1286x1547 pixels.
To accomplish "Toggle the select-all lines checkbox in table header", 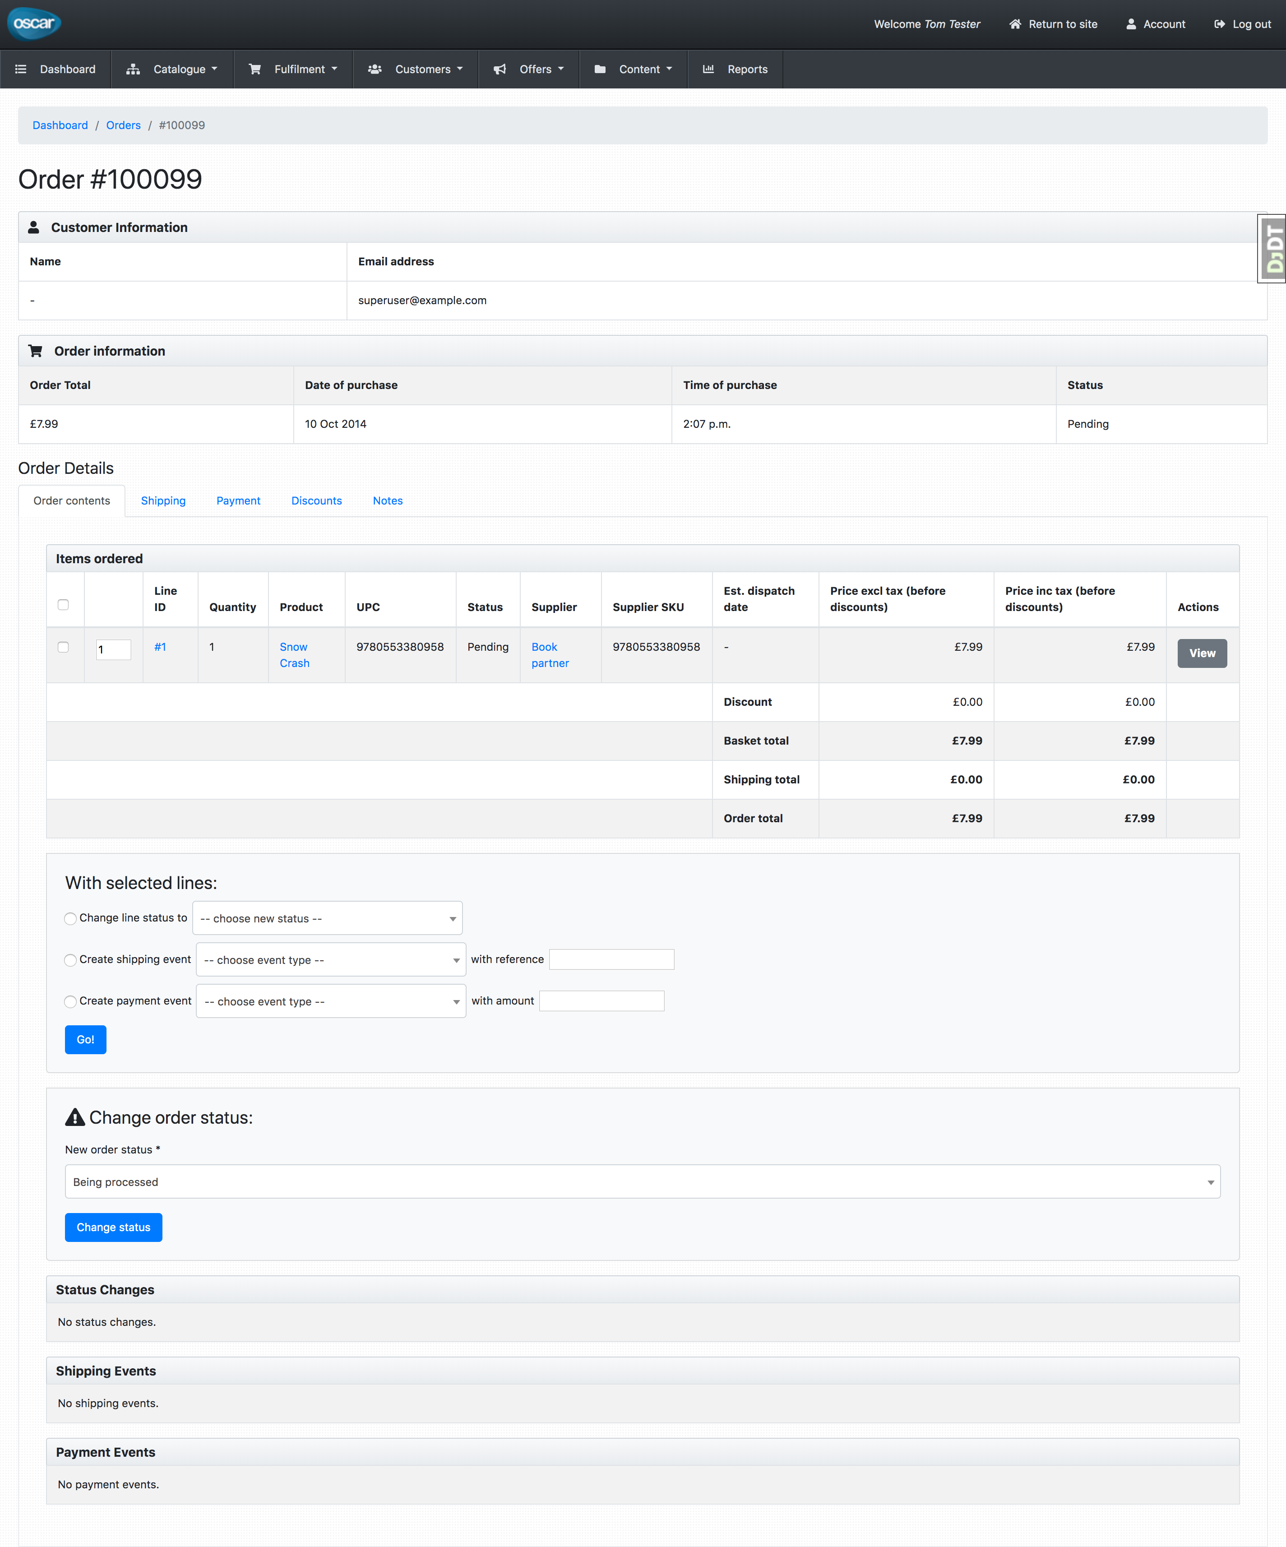I will tap(63, 605).
